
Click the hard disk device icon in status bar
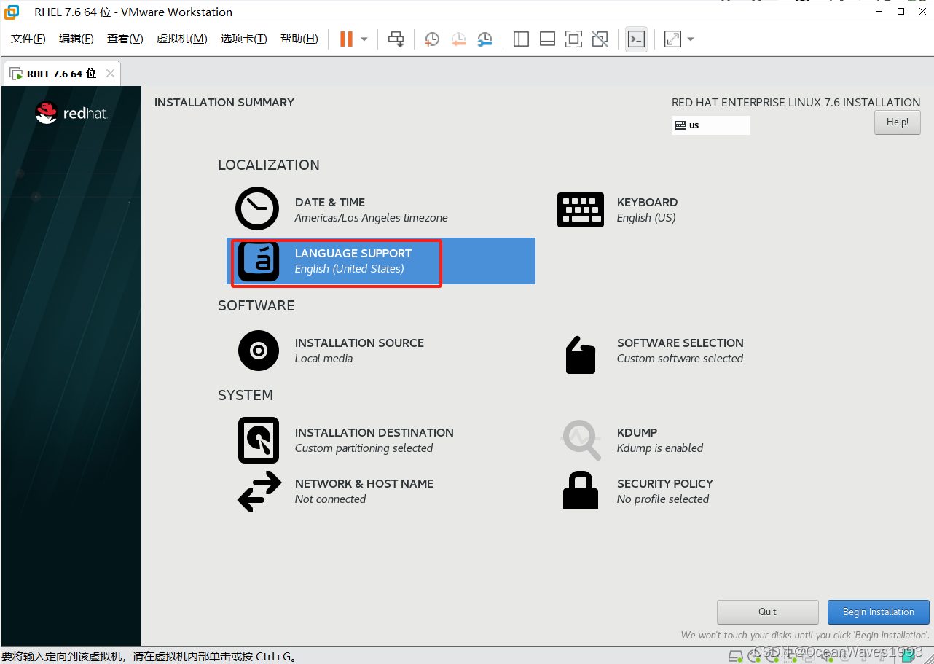737,655
